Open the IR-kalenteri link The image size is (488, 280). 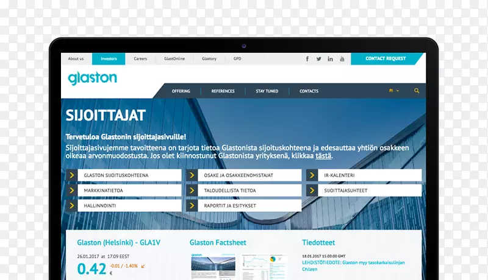[370, 175]
